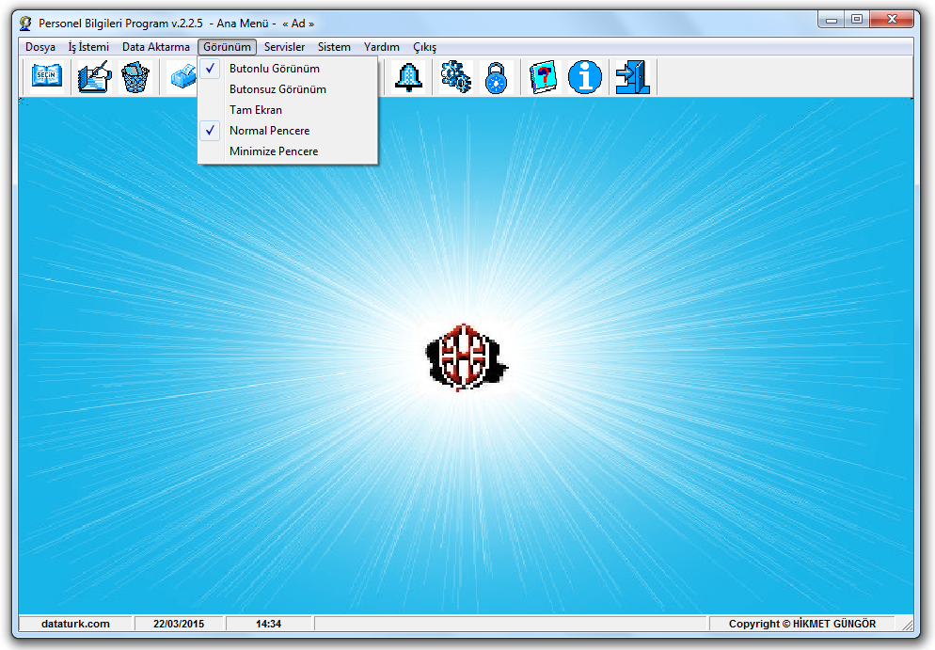
Task: Open the Dosya menu
Action: tap(40, 47)
